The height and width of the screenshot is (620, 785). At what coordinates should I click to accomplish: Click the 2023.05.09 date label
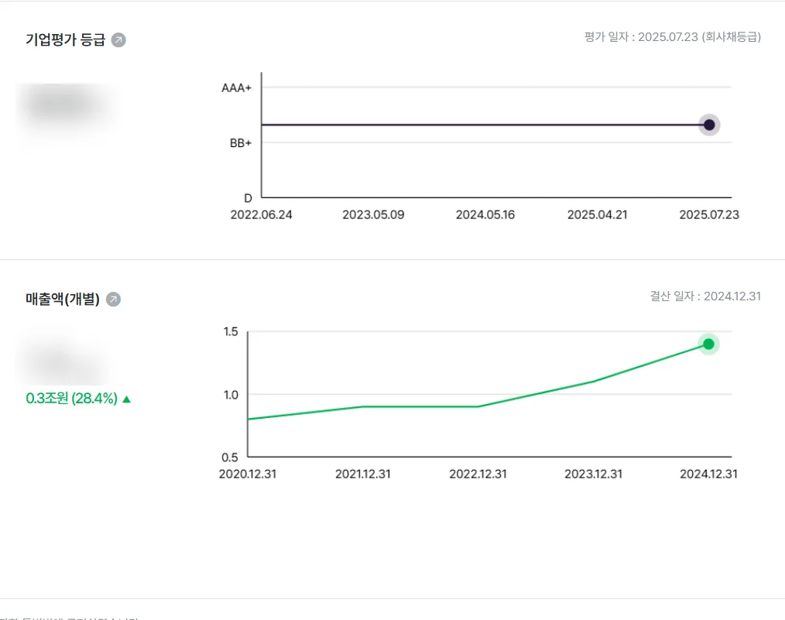[x=373, y=214]
